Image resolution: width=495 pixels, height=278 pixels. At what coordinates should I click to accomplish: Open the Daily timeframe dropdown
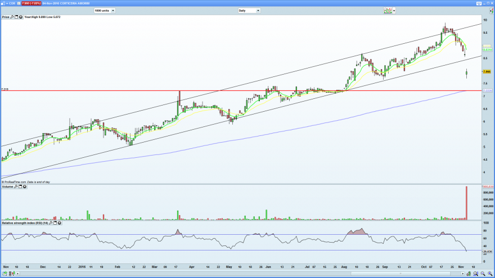[249, 11]
